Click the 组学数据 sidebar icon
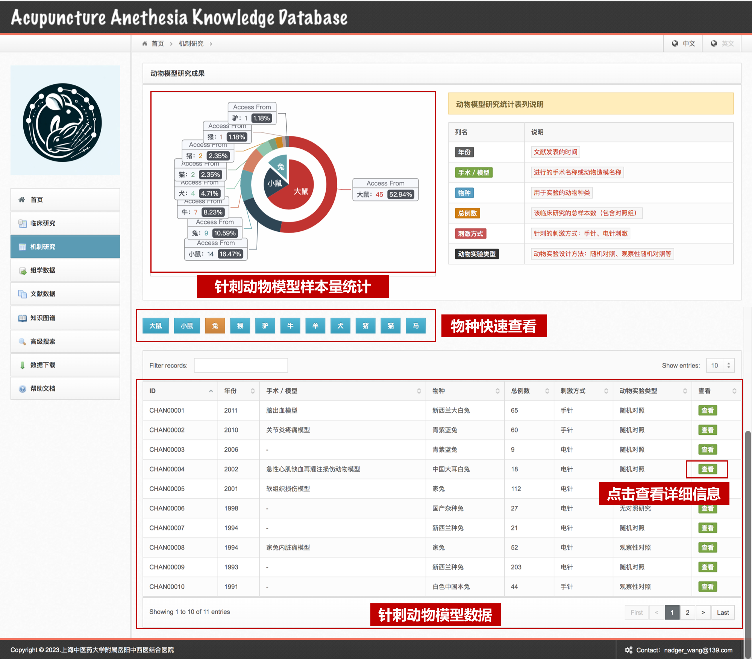 [22, 270]
